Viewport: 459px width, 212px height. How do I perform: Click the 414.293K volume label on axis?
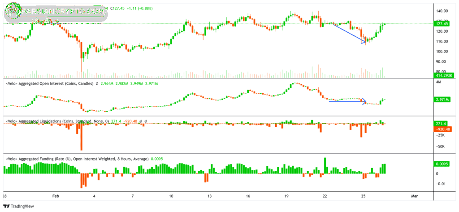coord(445,75)
